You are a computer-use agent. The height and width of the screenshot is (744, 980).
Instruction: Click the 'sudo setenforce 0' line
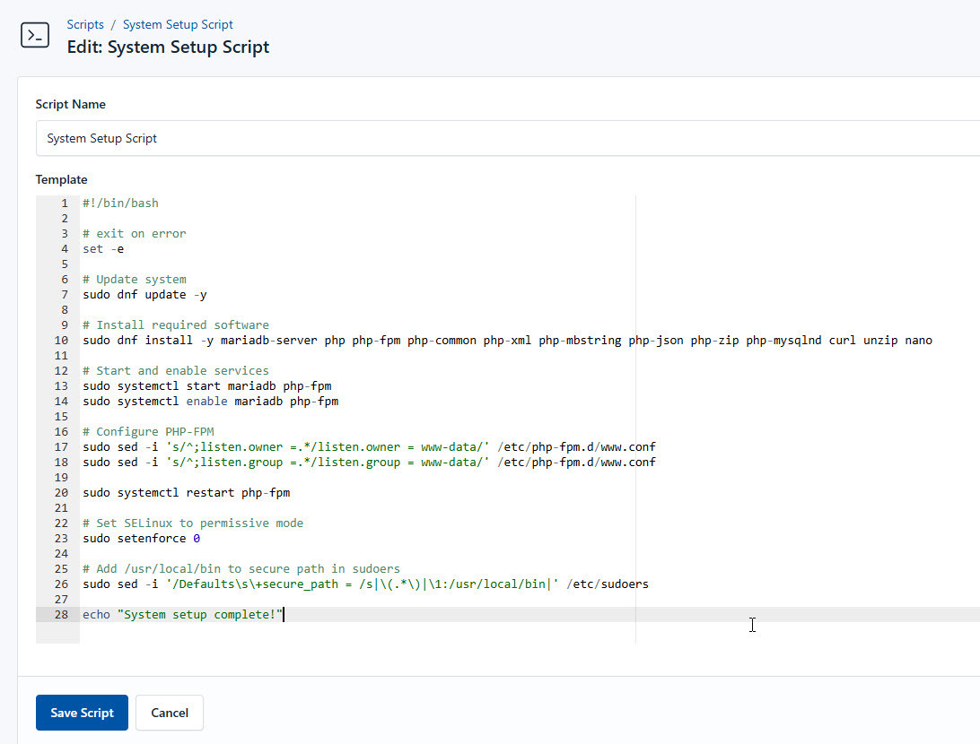(141, 538)
